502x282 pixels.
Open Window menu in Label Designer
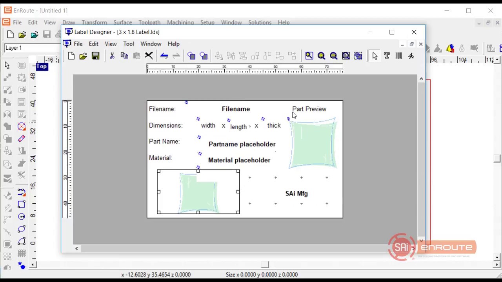[151, 44]
